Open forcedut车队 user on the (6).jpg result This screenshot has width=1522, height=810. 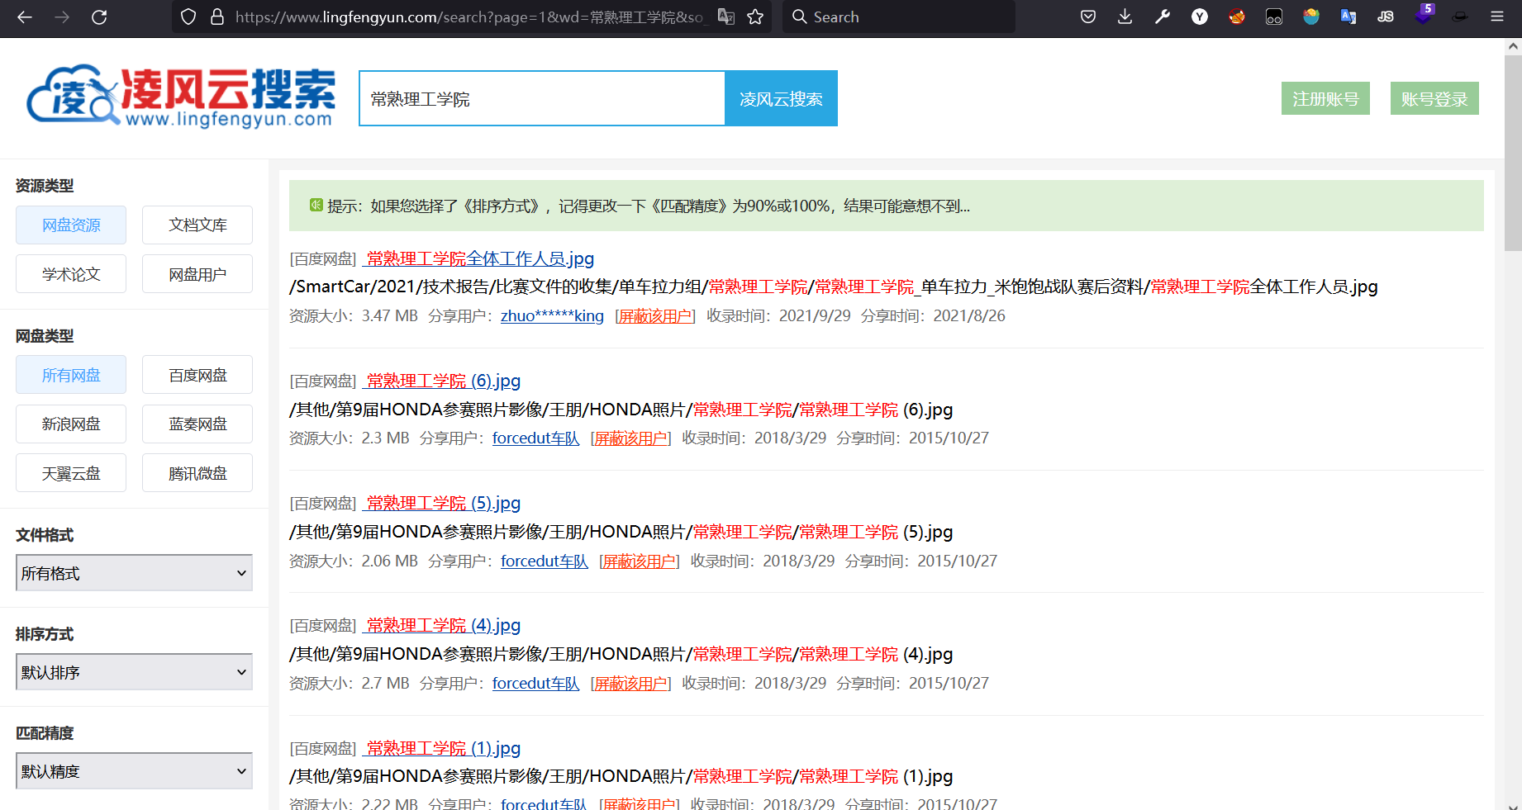(535, 438)
